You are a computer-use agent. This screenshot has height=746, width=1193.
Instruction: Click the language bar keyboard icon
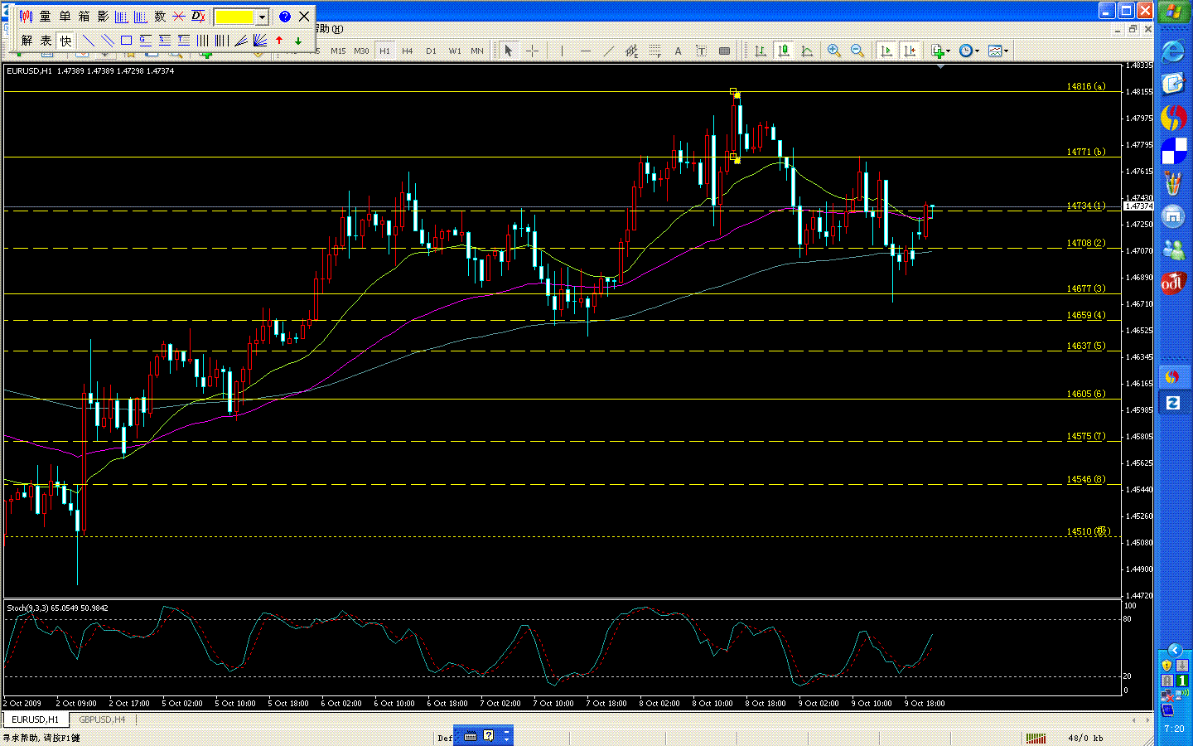coord(471,736)
